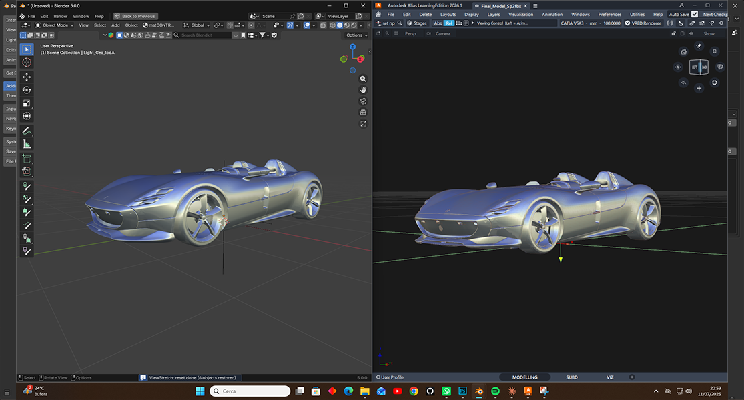Click the VRED Renderer button
The height and width of the screenshot is (400, 744).
(643, 23)
